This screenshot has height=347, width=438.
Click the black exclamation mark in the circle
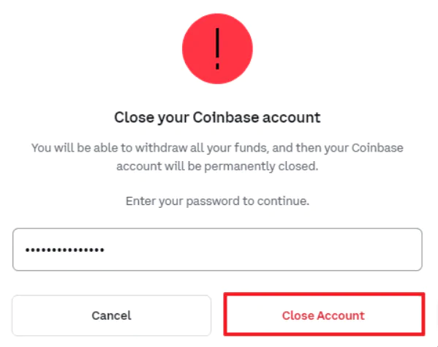(217, 48)
